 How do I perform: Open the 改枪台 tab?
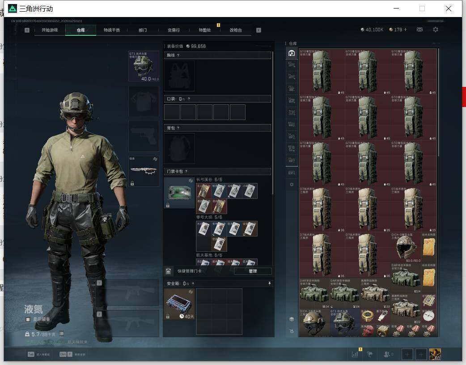tap(236, 30)
